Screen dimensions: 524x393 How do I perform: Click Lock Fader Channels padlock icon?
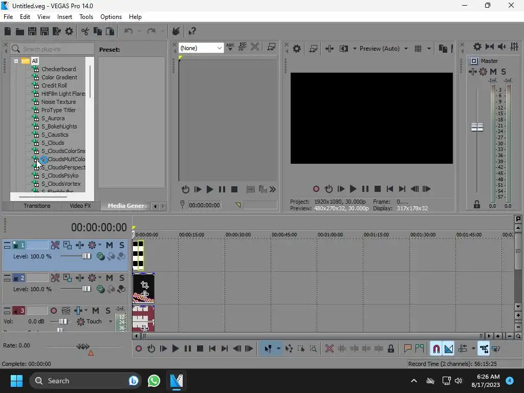477,204
